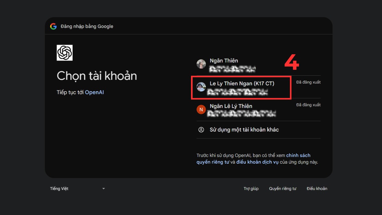
Task: Click the Google logo icon
Action: coord(53,26)
